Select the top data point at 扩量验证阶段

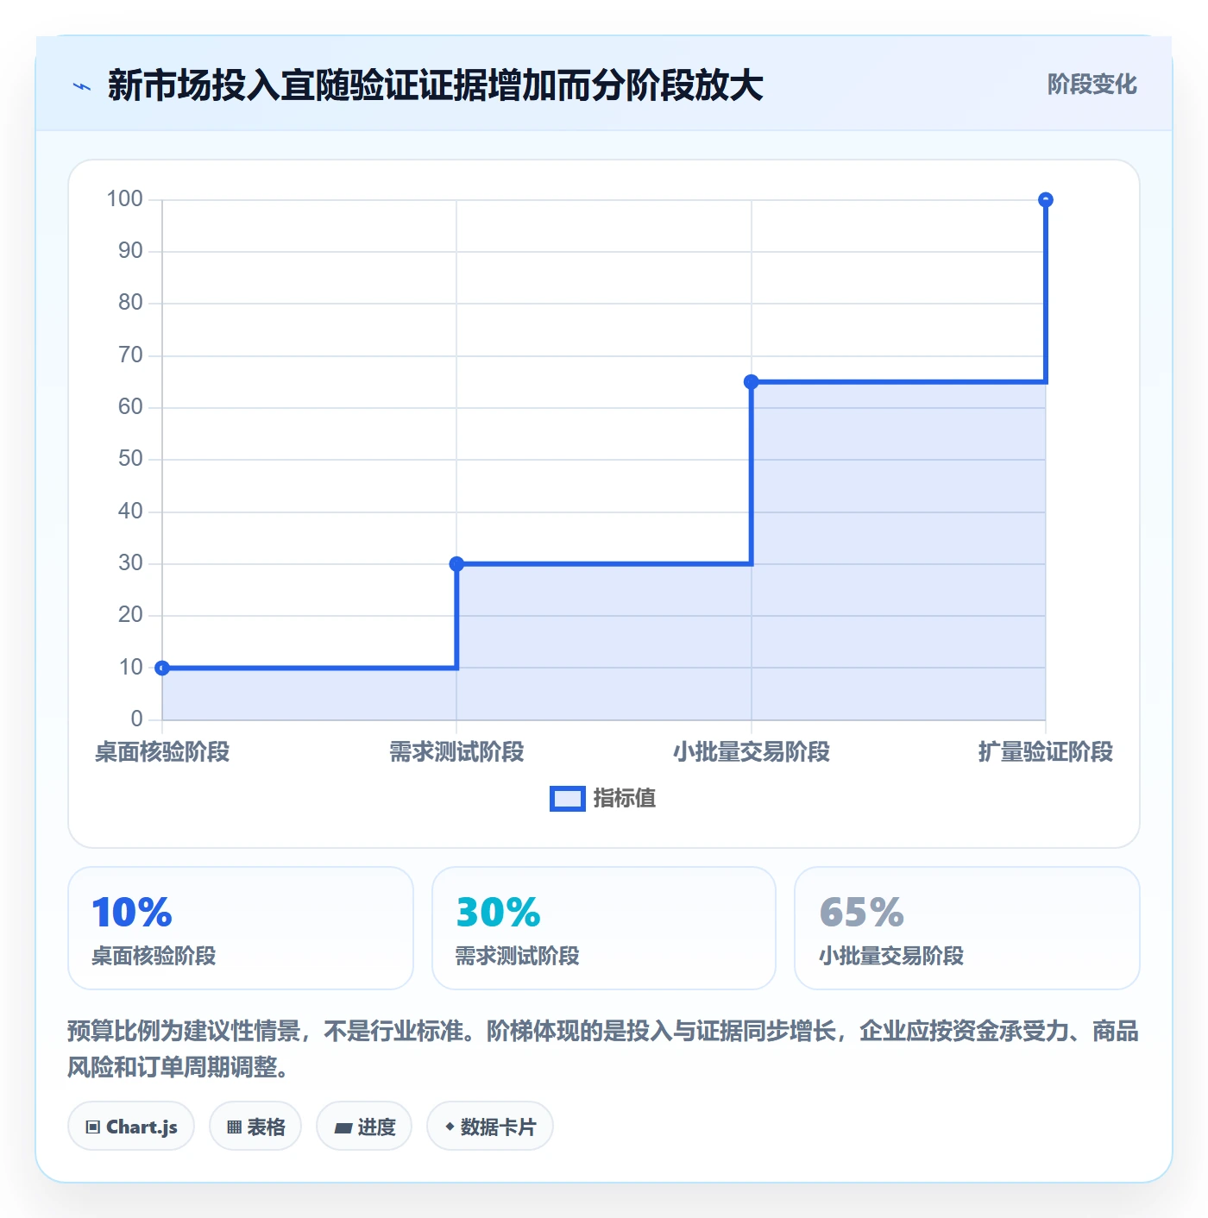point(1046,200)
